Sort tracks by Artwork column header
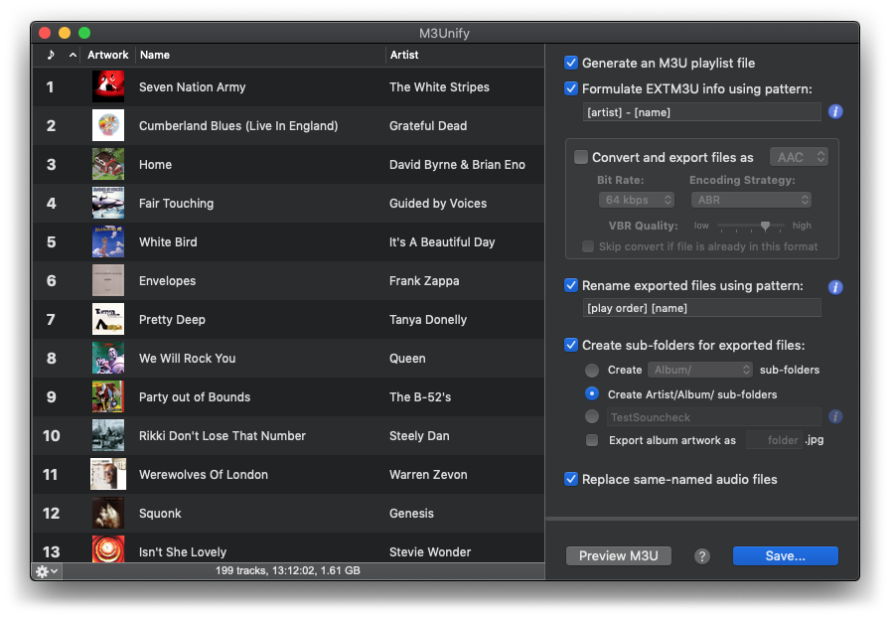 [108, 55]
